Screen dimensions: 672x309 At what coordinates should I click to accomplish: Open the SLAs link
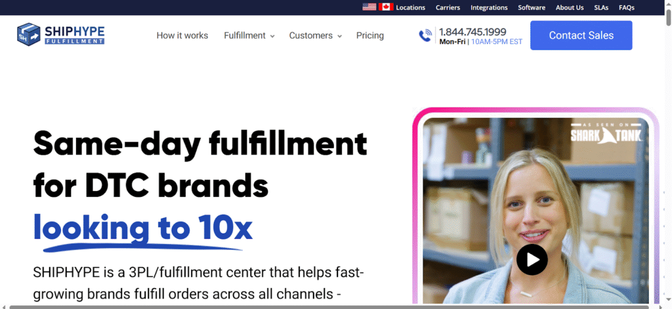(601, 8)
